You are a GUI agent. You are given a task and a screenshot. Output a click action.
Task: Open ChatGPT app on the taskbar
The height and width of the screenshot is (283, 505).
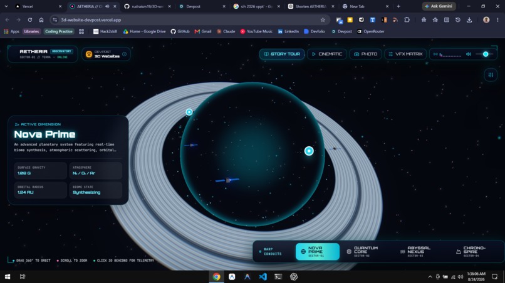(x=293, y=277)
